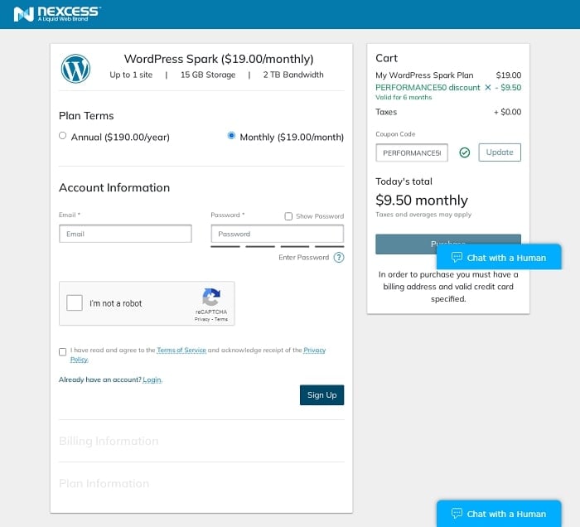This screenshot has width=580, height=527.
Task: Click the 'Today's total' label
Action: (x=404, y=181)
